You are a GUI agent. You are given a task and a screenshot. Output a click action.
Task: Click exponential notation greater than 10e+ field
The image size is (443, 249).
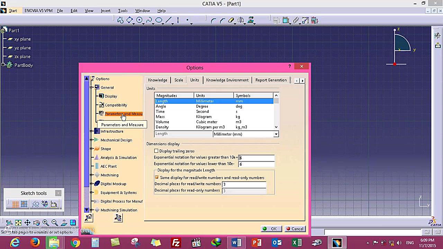tap(256, 158)
